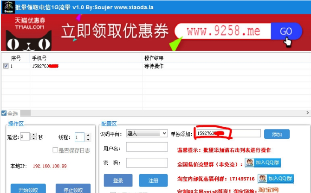Click the Tmall black cat logo
The height and width of the screenshot is (193, 311).
pos(29,41)
